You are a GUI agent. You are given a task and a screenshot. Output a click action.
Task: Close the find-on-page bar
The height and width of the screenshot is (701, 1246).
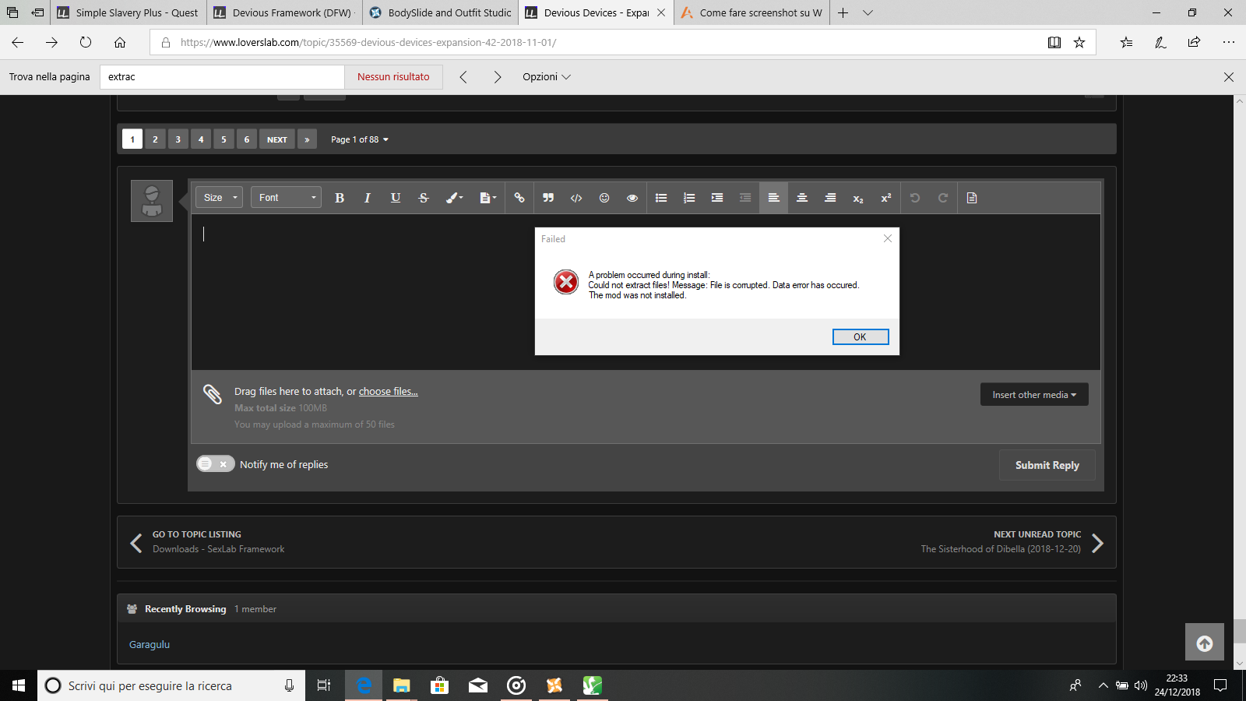(1229, 77)
